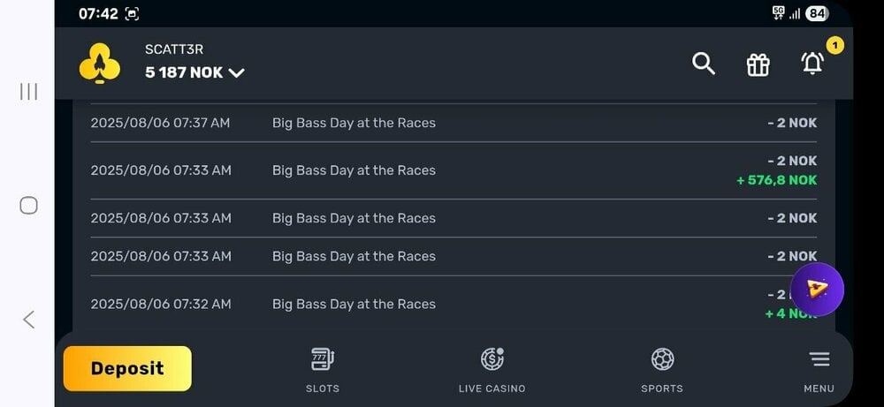
Task: Select Slots label in bottom navigation
Action: pos(323,388)
